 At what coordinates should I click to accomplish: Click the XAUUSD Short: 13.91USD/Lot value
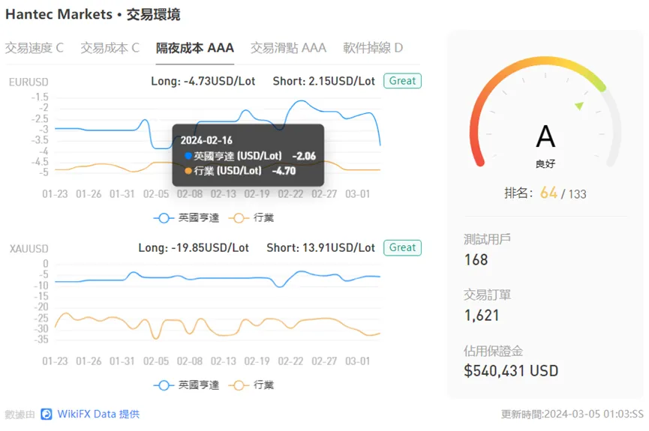coord(321,248)
